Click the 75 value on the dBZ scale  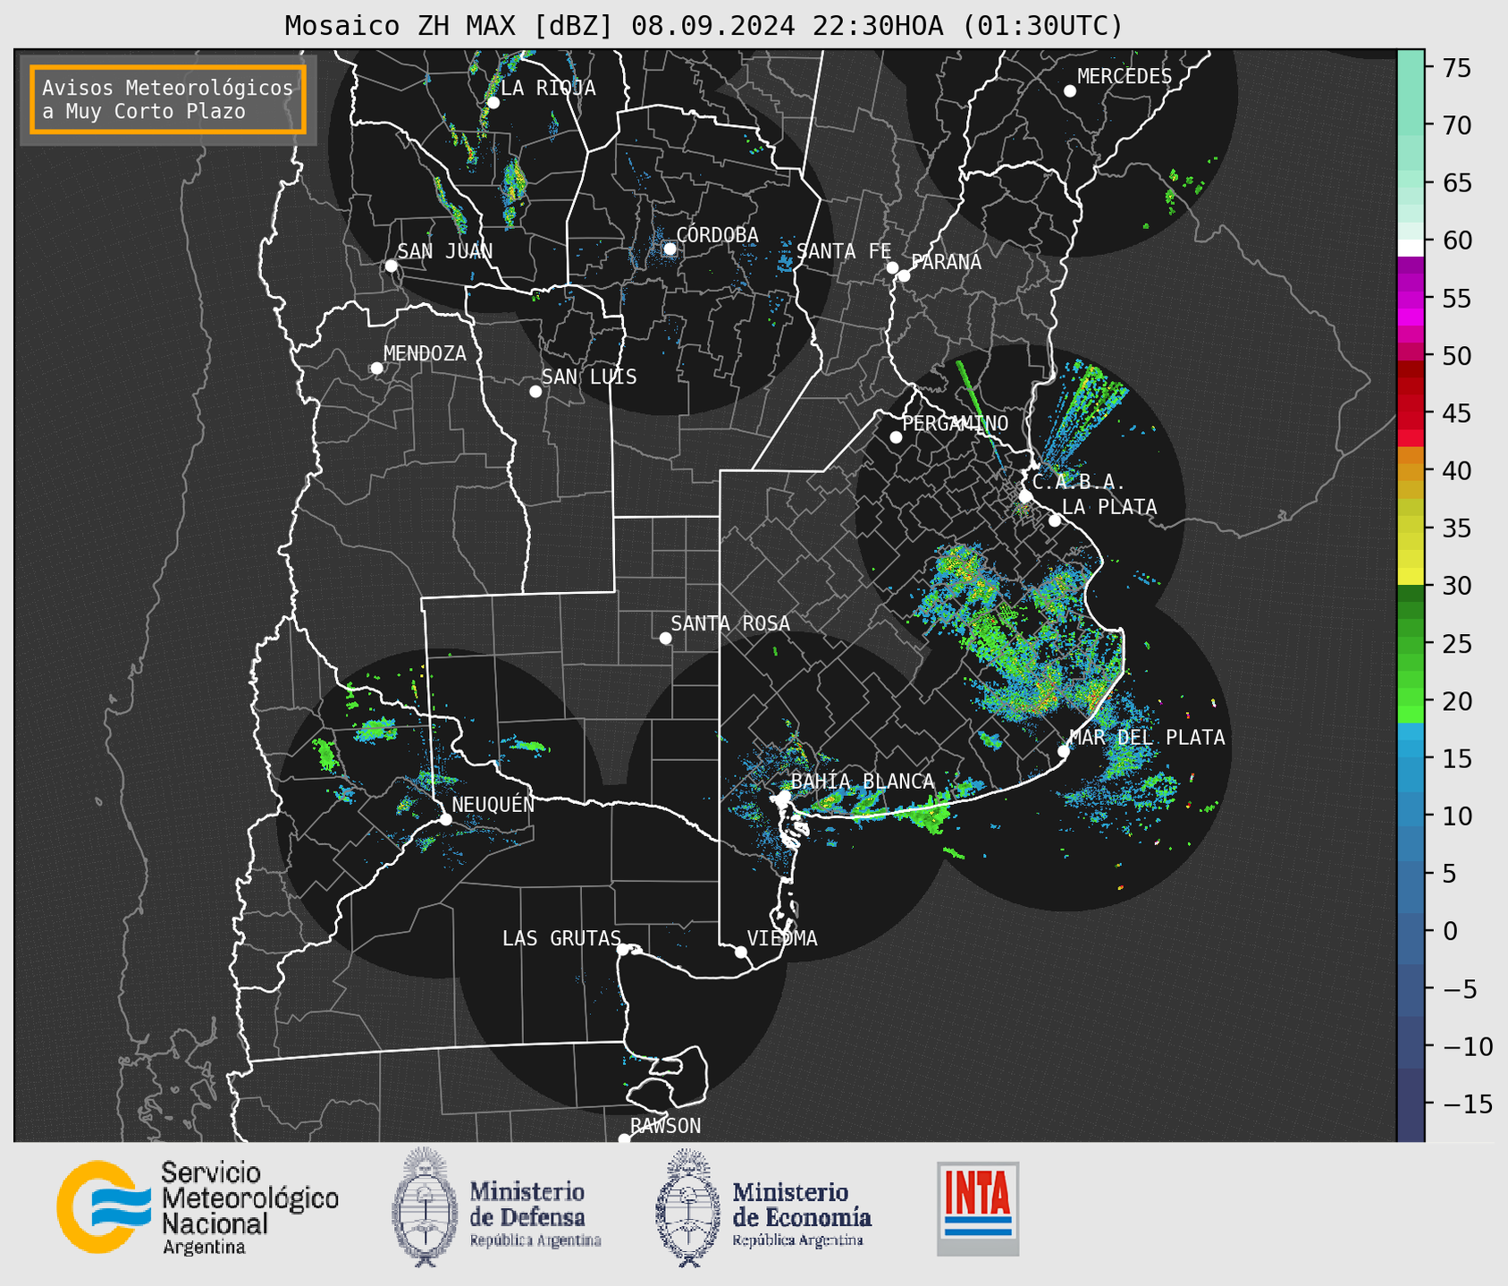(1455, 68)
